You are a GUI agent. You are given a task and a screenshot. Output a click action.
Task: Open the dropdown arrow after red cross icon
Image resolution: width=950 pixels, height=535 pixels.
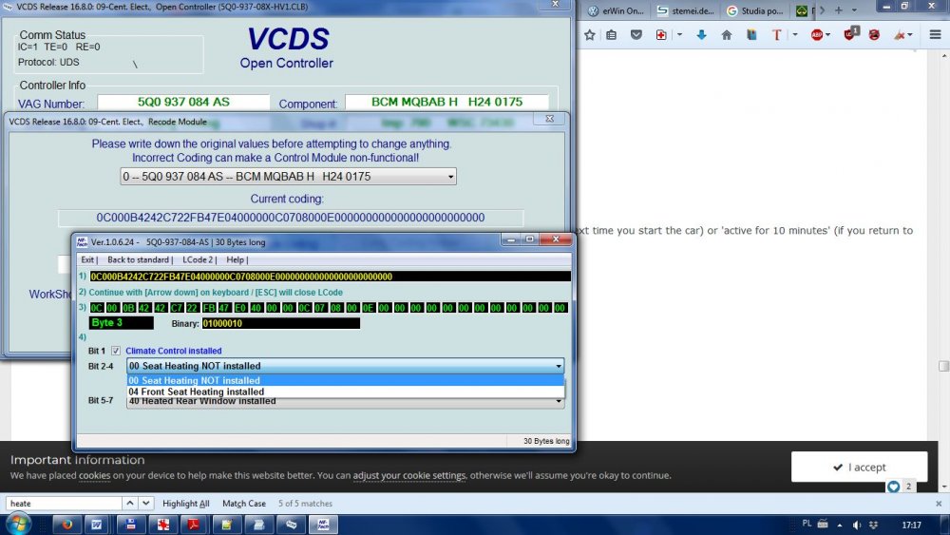(679, 35)
